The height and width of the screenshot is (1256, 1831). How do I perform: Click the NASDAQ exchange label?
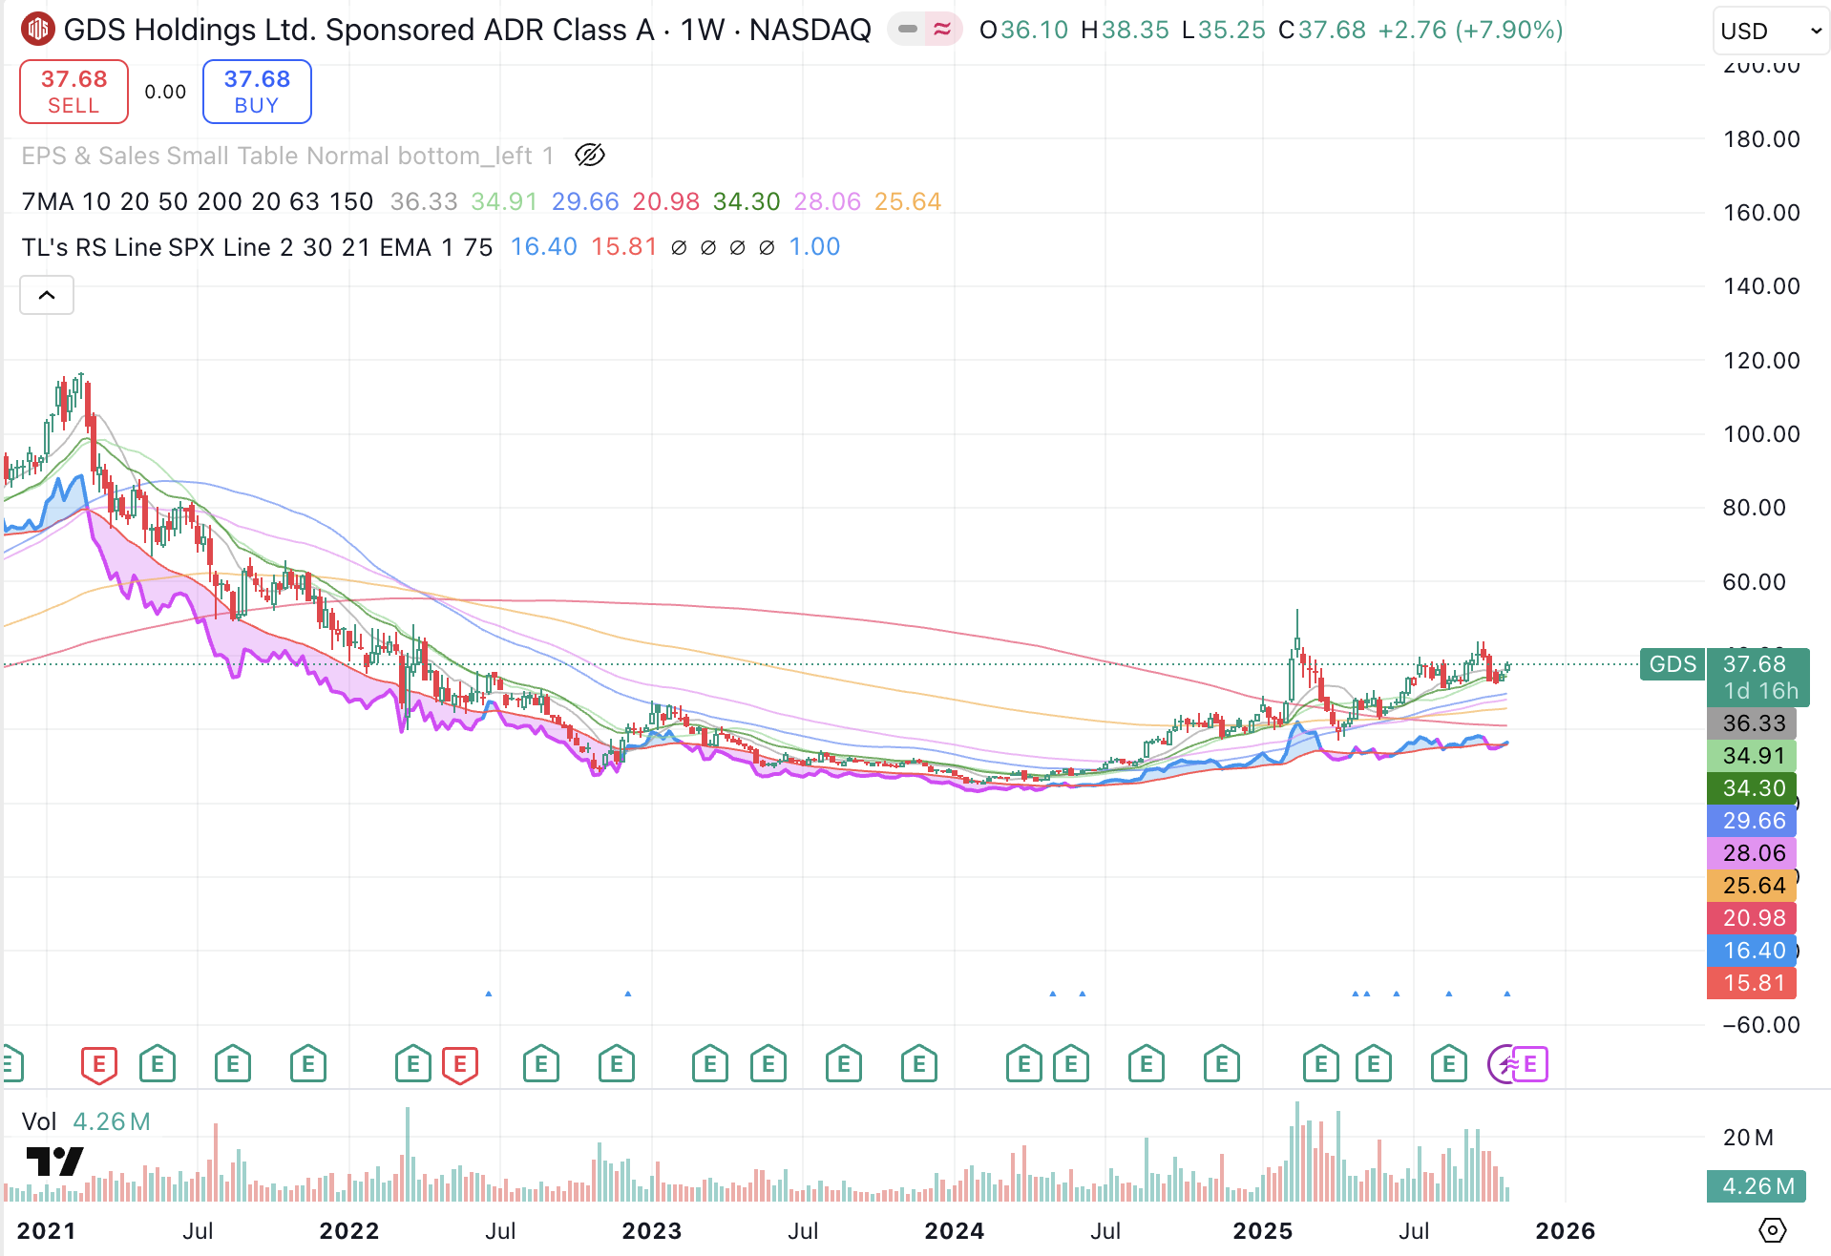pos(810,30)
